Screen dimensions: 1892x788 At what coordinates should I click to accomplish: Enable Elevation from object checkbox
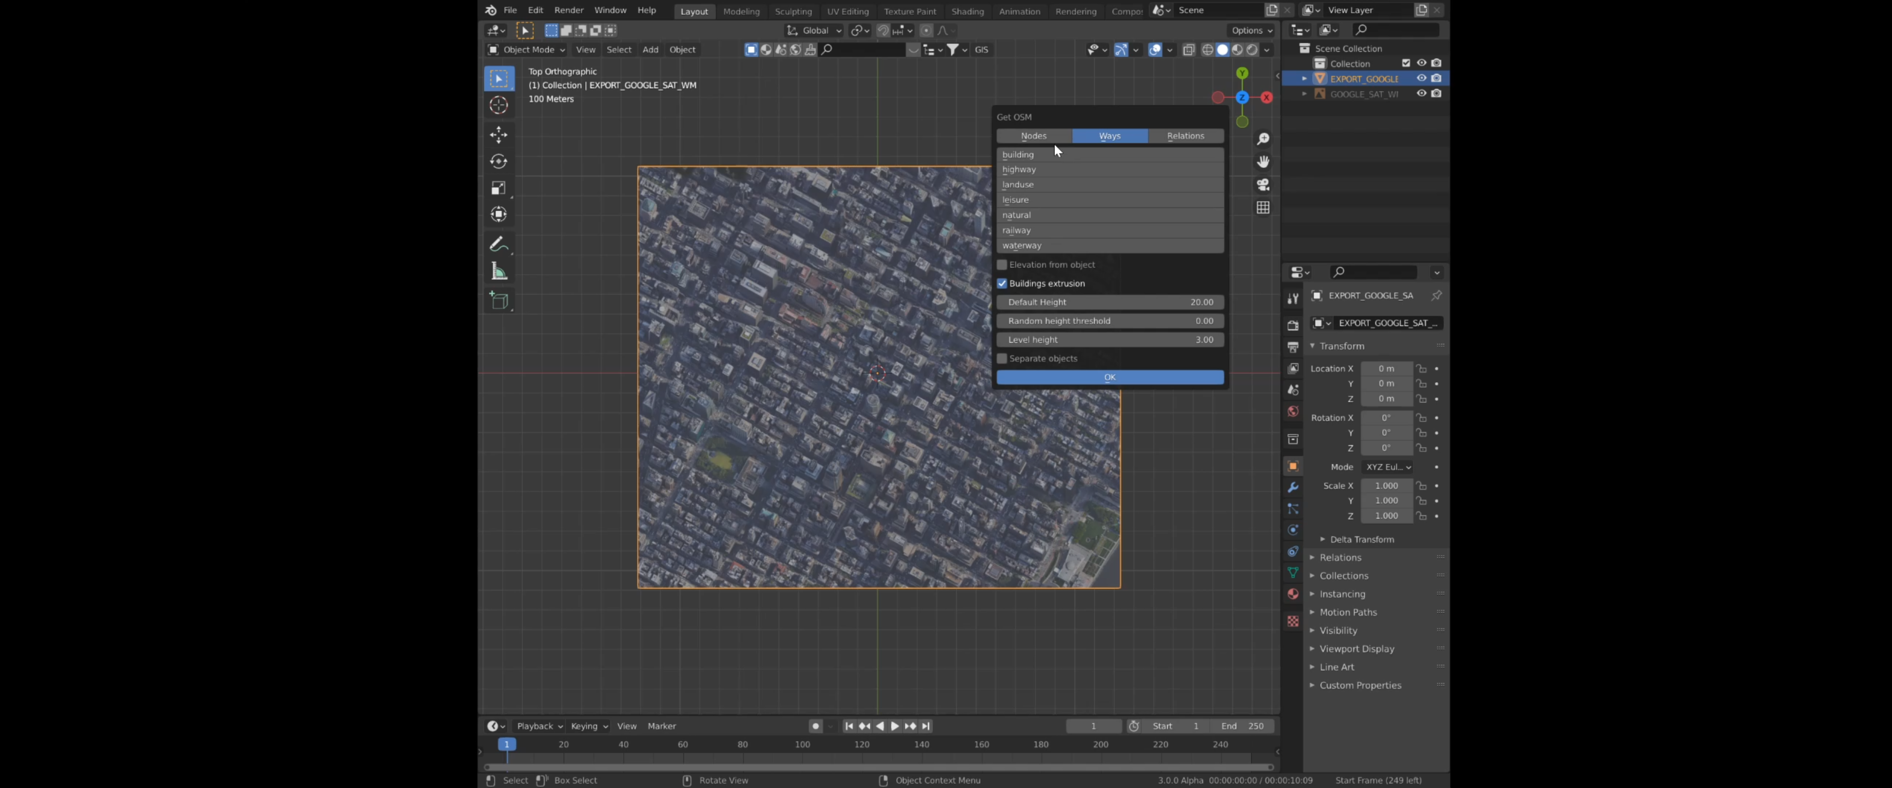pos(1002,264)
